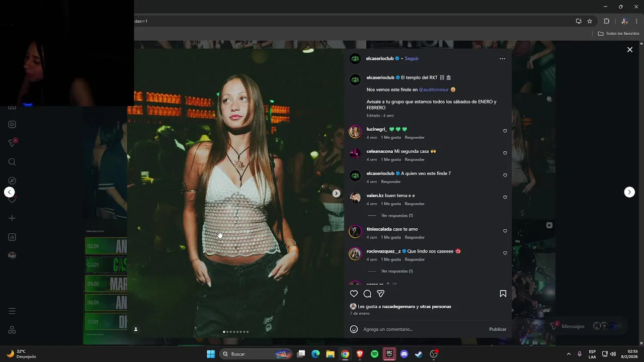Like elcaserioclub comment heart
644x362 pixels.
505,175
